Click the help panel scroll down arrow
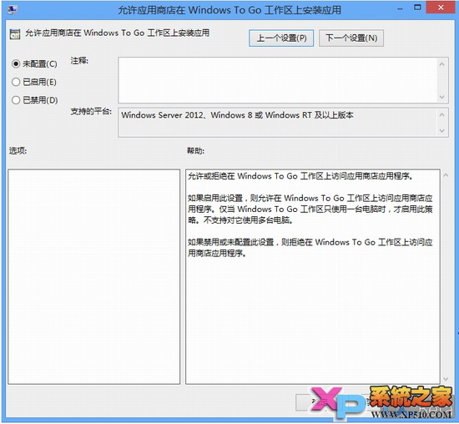The height and width of the screenshot is (424, 459). coord(446,379)
